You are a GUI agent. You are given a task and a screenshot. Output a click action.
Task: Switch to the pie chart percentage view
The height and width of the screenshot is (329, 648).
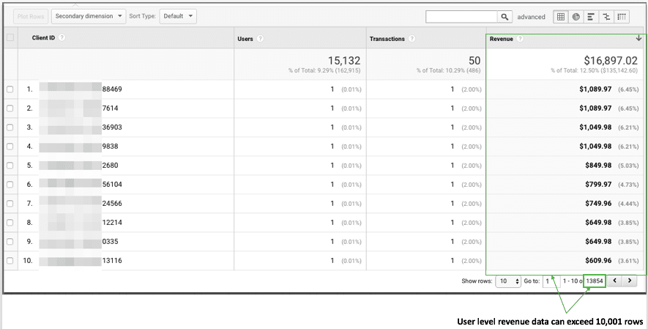click(576, 16)
